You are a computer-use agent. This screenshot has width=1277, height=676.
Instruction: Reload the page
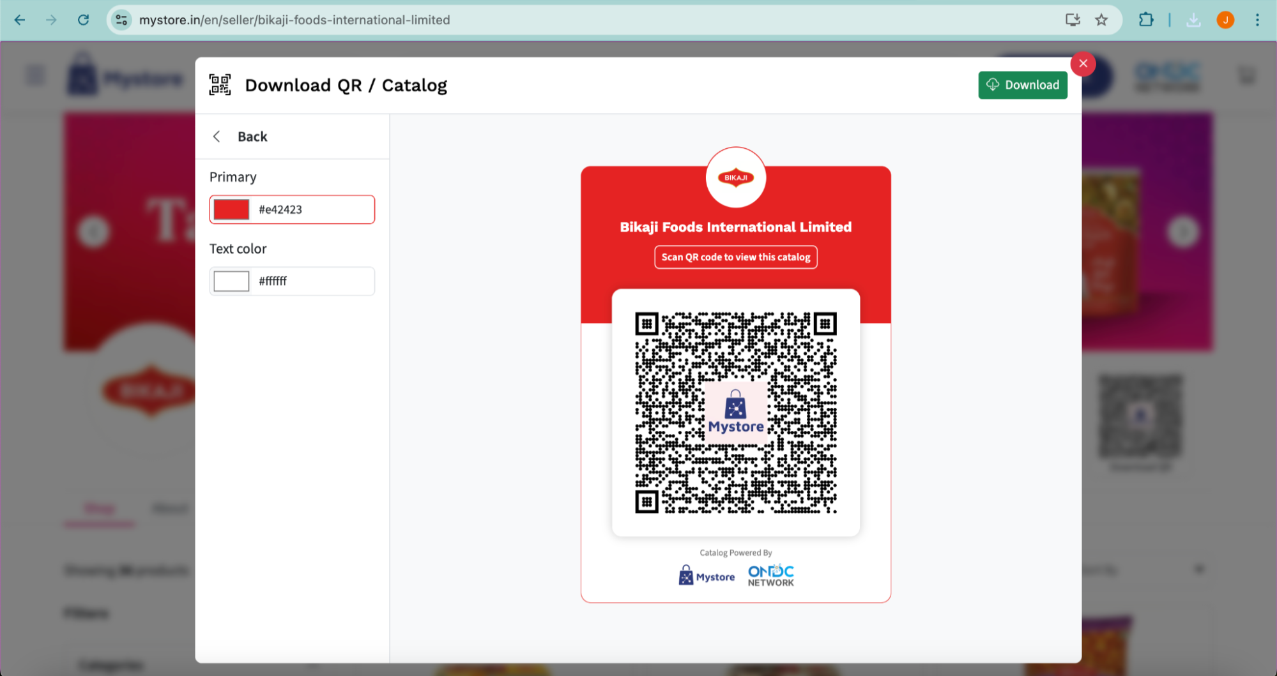point(83,20)
